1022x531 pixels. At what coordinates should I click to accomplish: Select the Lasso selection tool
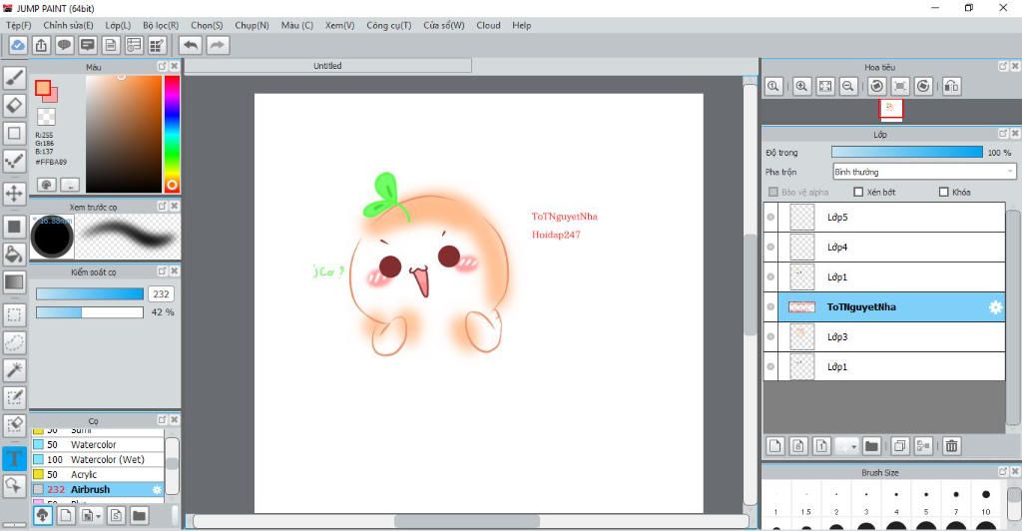click(14, 342)
